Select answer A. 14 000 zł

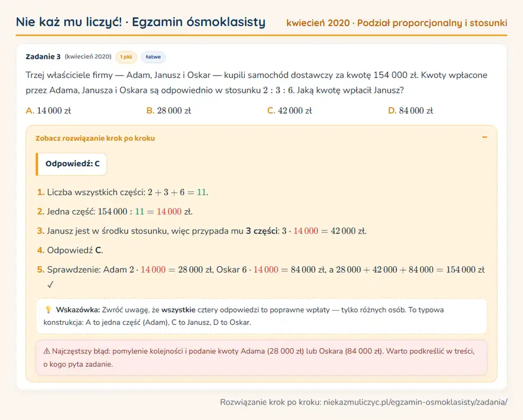[48, 110]
